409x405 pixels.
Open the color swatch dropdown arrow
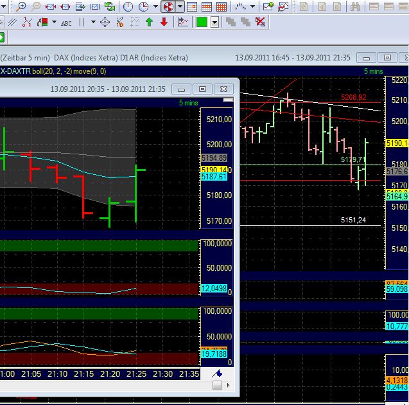pos(214,22)
